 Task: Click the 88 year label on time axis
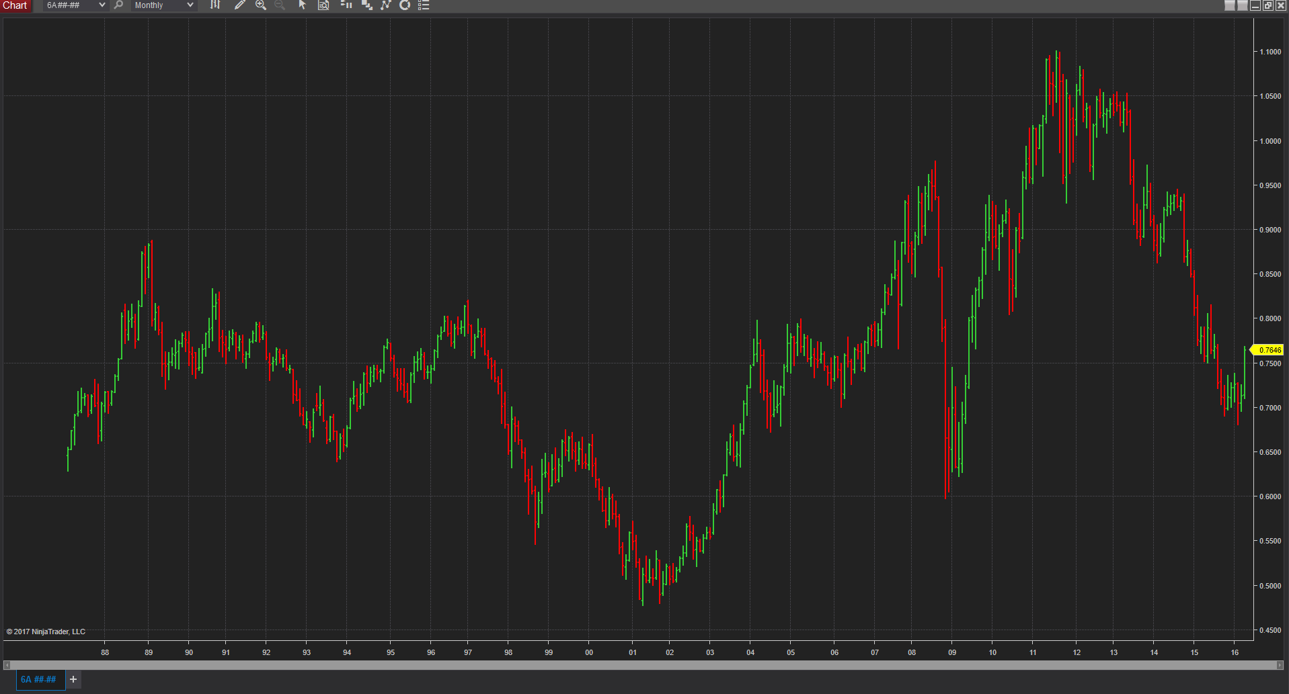[x=105, y=652]
